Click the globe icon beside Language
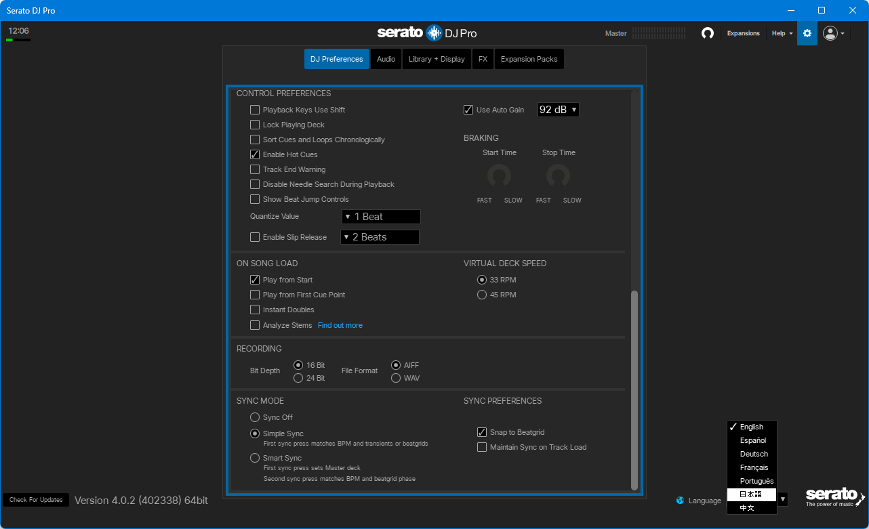 coord(680,501)
